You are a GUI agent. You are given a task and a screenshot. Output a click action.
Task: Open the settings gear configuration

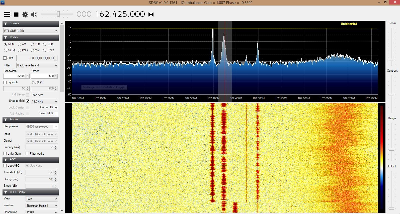[25, 15]
